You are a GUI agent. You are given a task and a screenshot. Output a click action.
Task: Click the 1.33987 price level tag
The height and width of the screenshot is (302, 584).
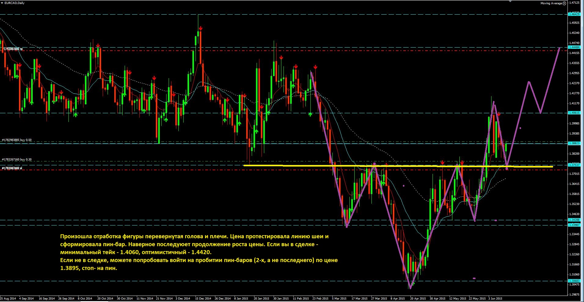(574, 225)
